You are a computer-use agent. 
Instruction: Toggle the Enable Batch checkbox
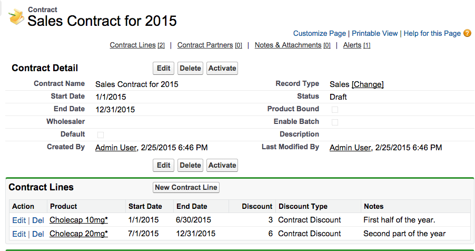(335, 122)
